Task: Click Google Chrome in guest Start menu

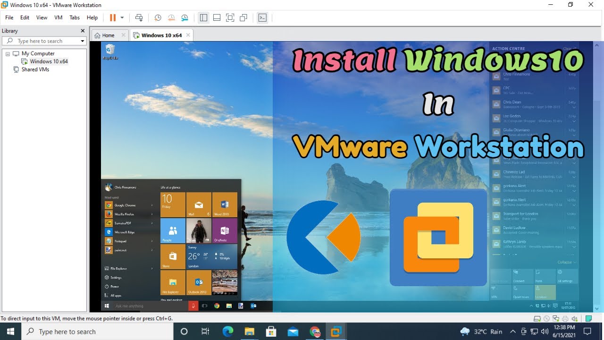Action: (125, 205)
